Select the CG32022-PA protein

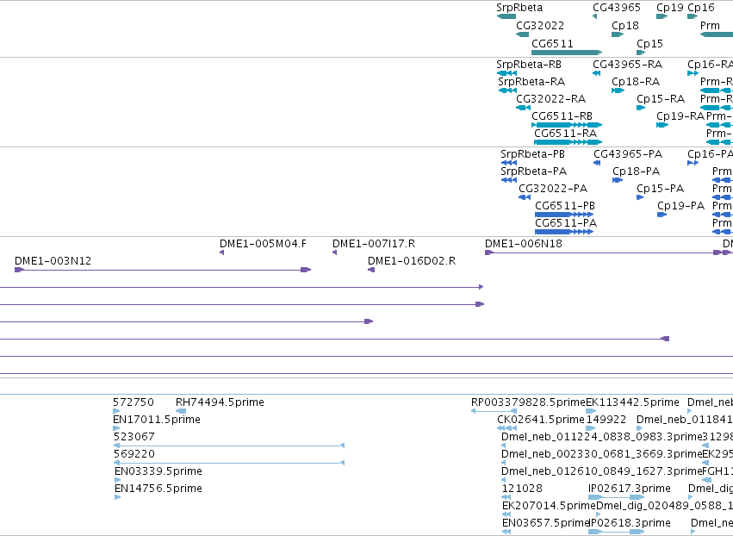(525, 197)
